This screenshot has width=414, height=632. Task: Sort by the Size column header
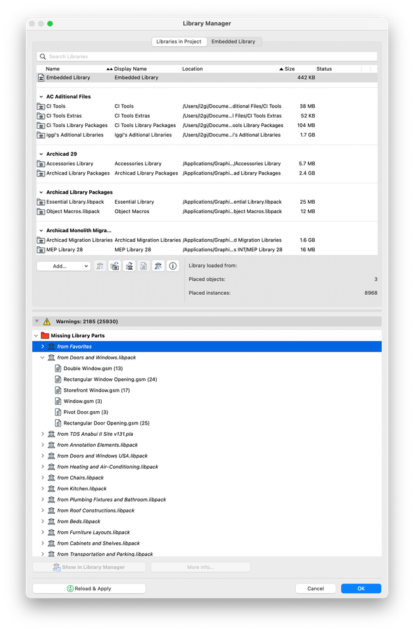pyautogui.click(x=289, y=69)
